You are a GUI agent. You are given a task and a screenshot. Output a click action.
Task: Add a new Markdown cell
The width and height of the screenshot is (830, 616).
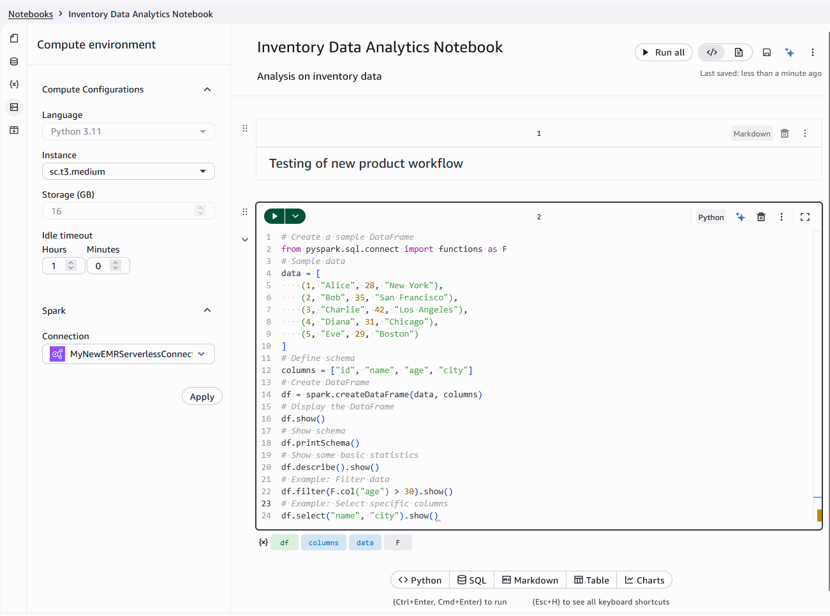click(x=530, y=580)
